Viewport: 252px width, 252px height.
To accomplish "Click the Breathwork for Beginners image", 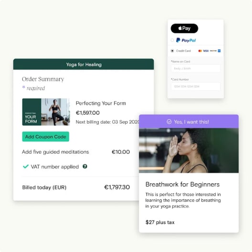I will [189, 150].
